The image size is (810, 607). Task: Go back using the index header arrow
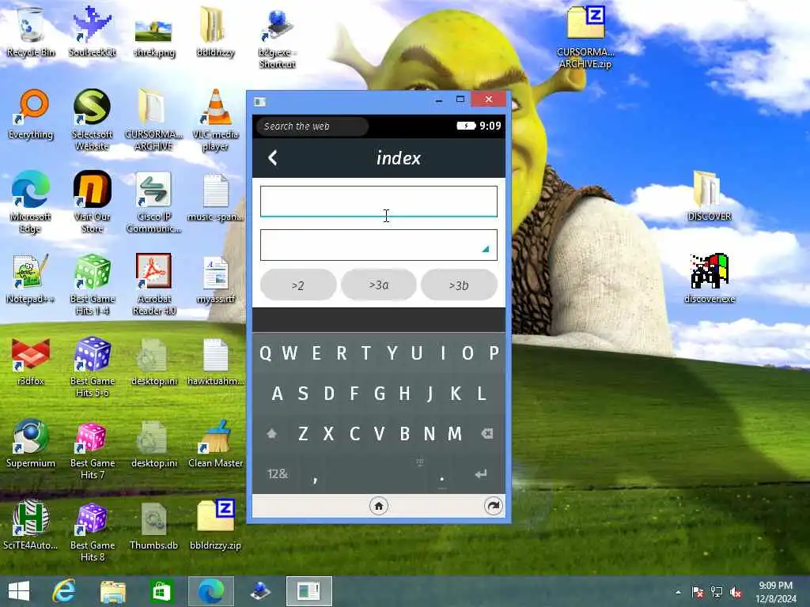click(273, 157)
